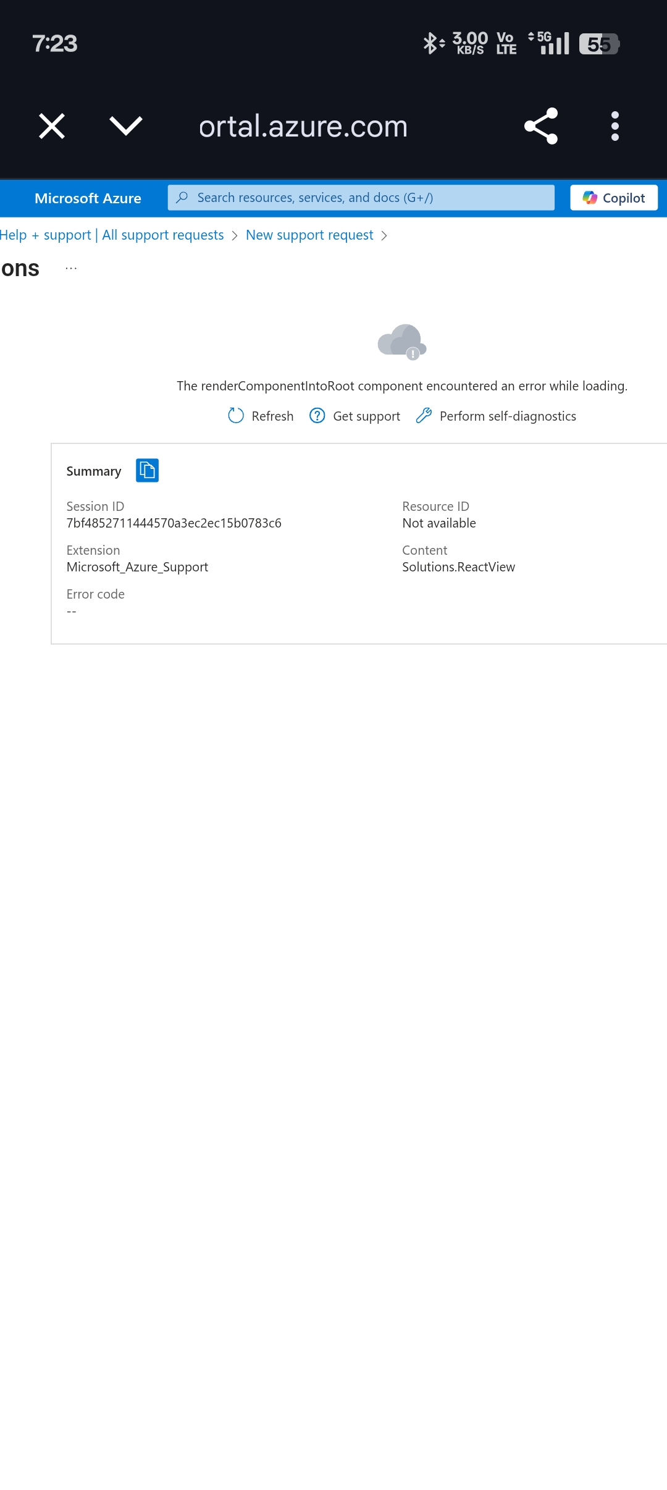Share the current page via share icon

point(541,126)
